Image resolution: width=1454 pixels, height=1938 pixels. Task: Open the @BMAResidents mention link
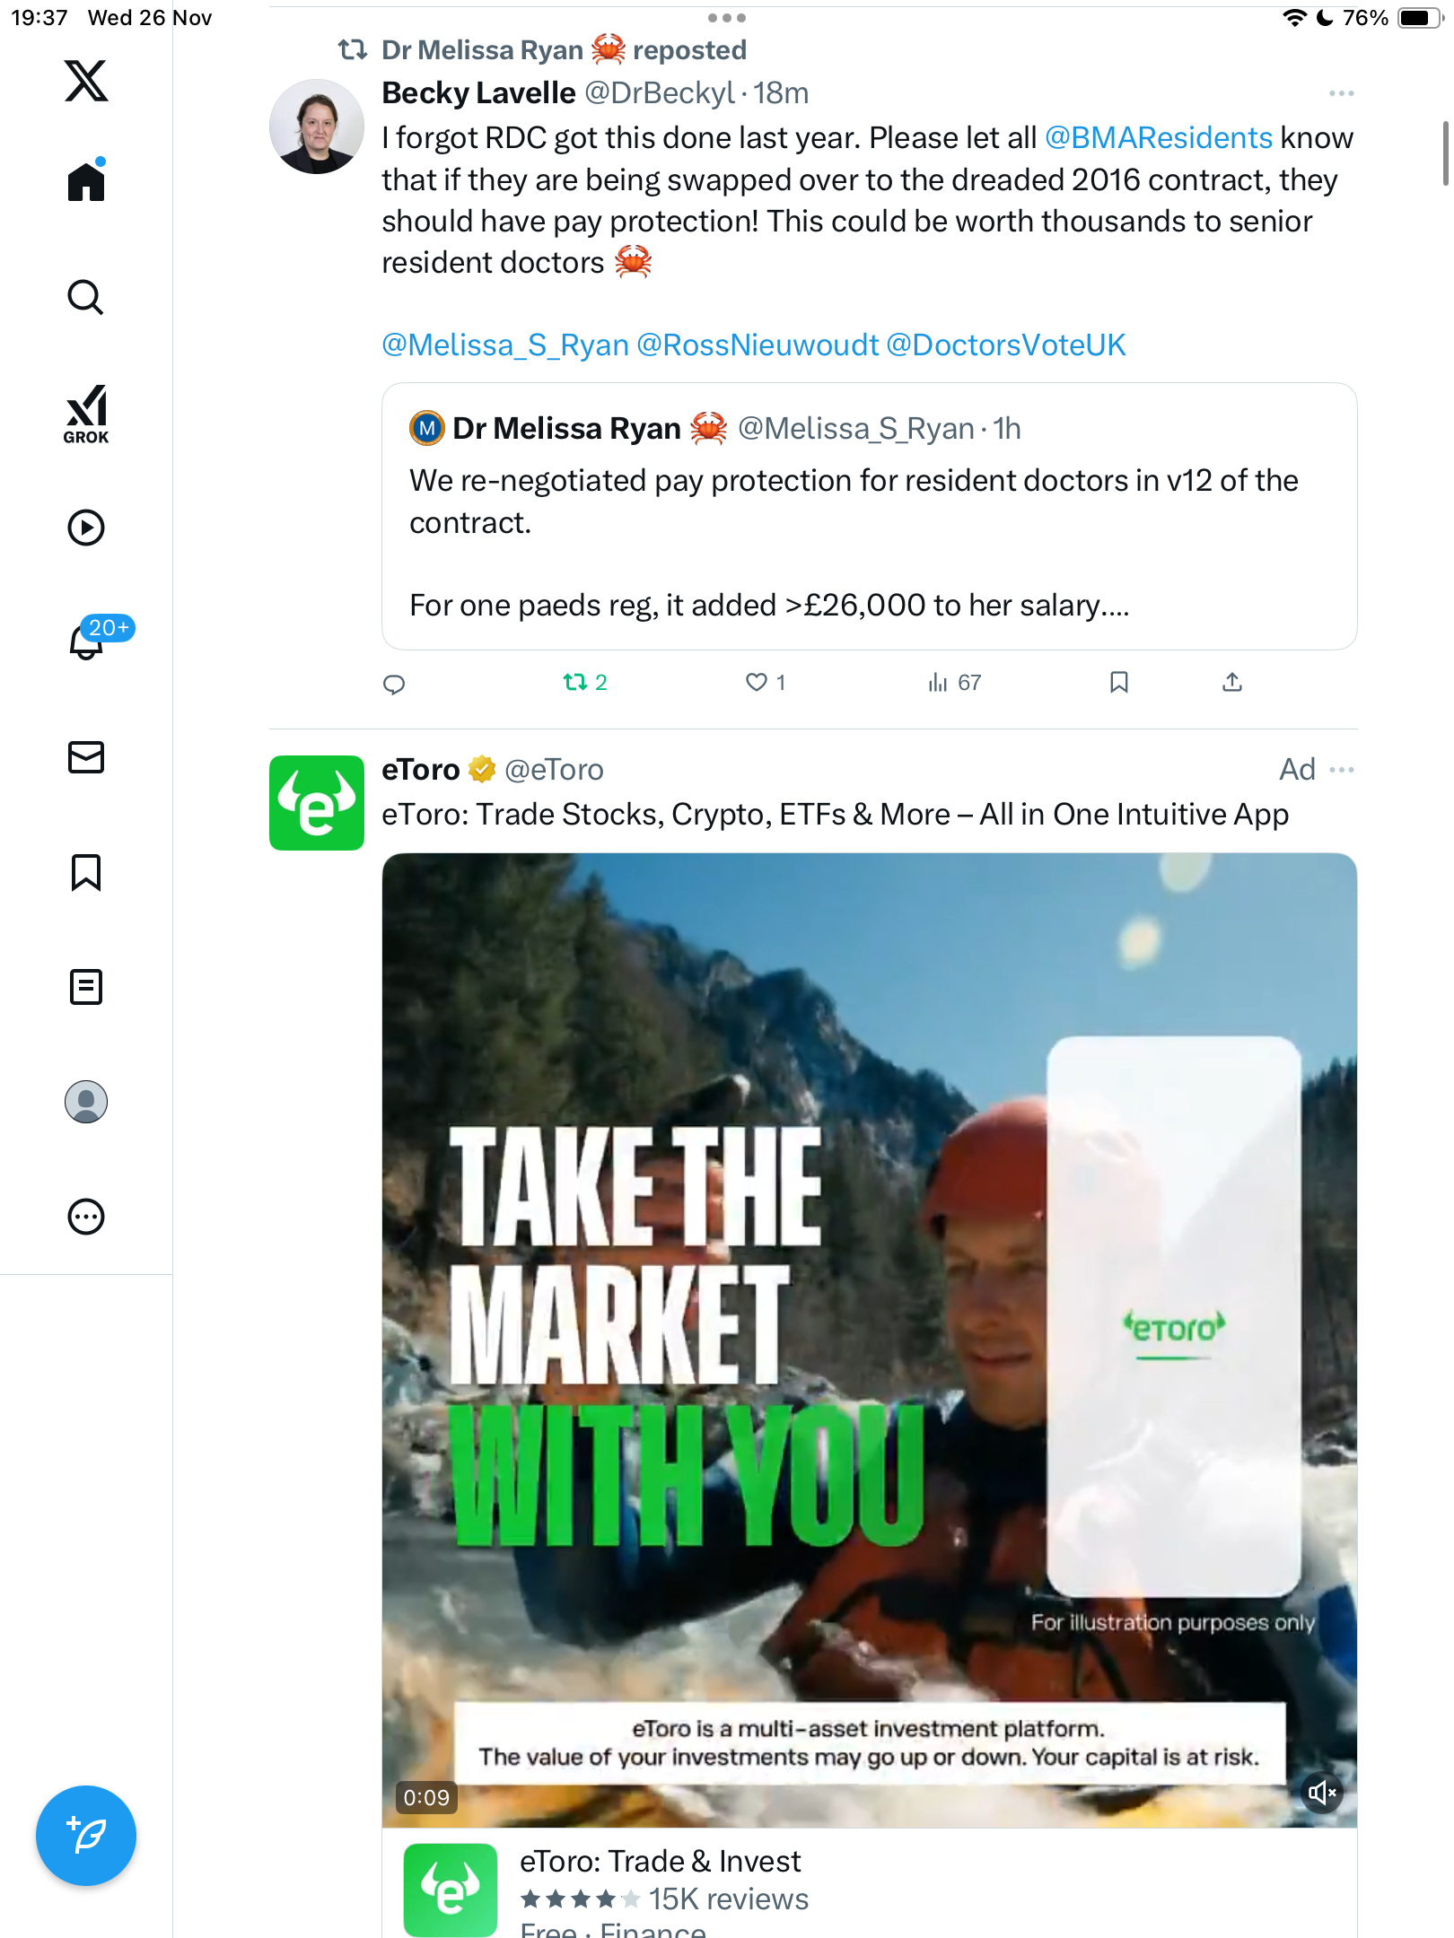tap(1158, 138)
